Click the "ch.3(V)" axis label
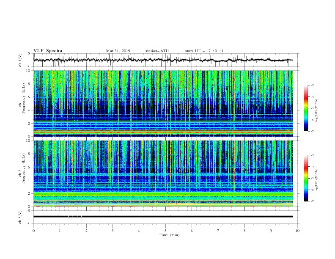This screenshot has width=335, height=259. (20, 217)
